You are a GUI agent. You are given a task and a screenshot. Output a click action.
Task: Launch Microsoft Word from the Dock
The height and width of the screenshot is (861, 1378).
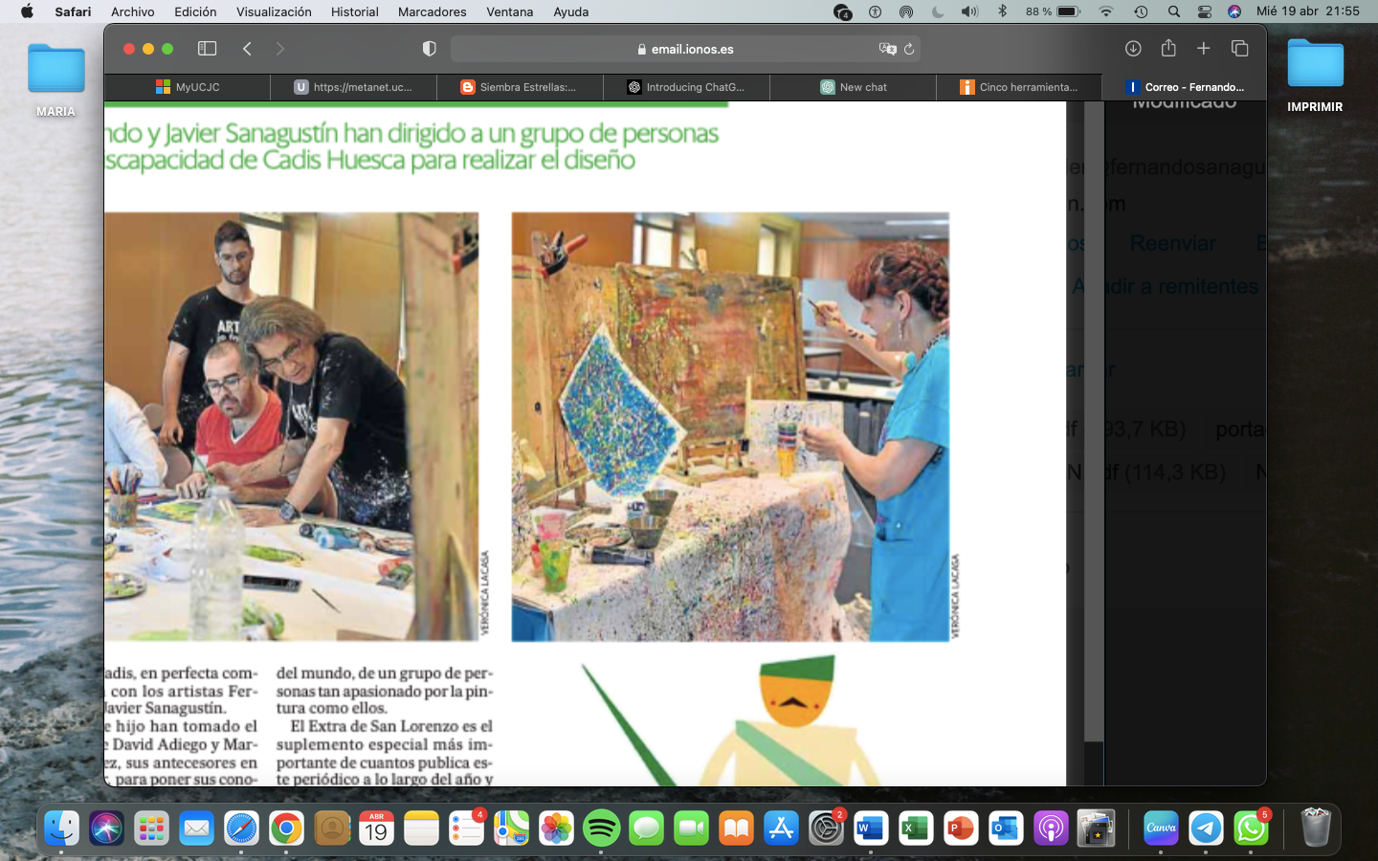(x=871, y=828)
